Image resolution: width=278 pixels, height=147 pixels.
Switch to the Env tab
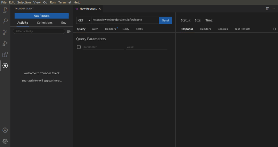click(64, 23)
